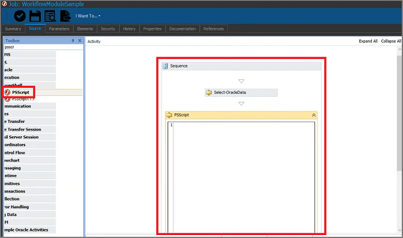Click Collapse All in the designer
This screenshot has height=238, width=403.
pyautogui.click(x=391, y=41)
